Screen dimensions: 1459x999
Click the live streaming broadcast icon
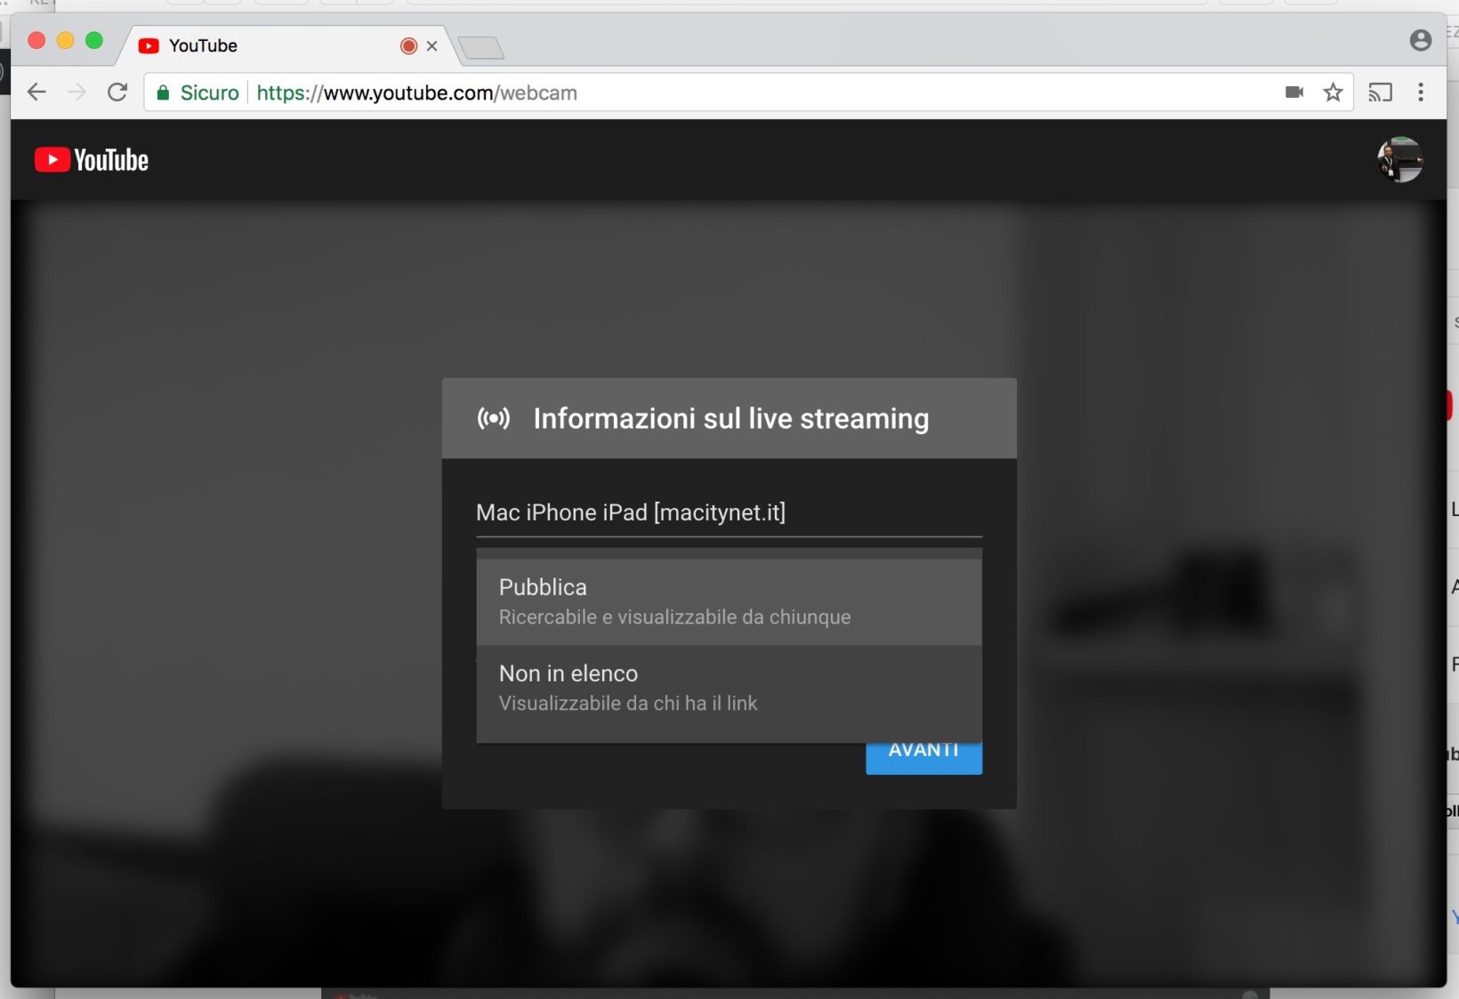pos(494,418)
